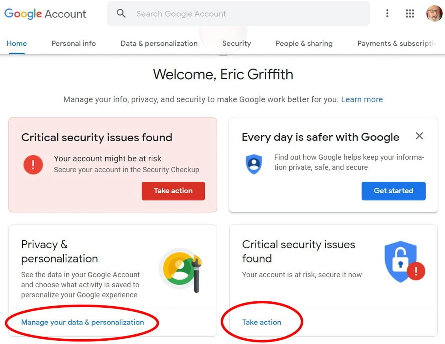Click the unlocked padlock shield icon
Image resolution: width=445 pixels, height=344 pixels.
tap(402, 261)
